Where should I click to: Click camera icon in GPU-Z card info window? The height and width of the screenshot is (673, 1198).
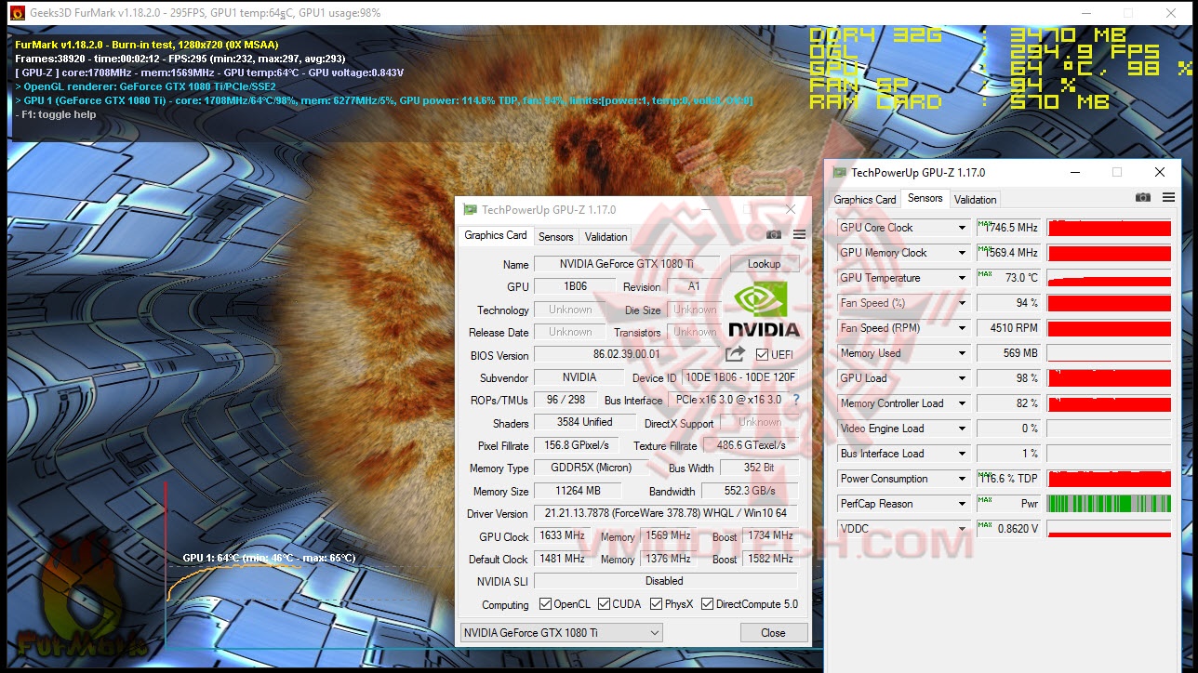click(x=773, y=235)
